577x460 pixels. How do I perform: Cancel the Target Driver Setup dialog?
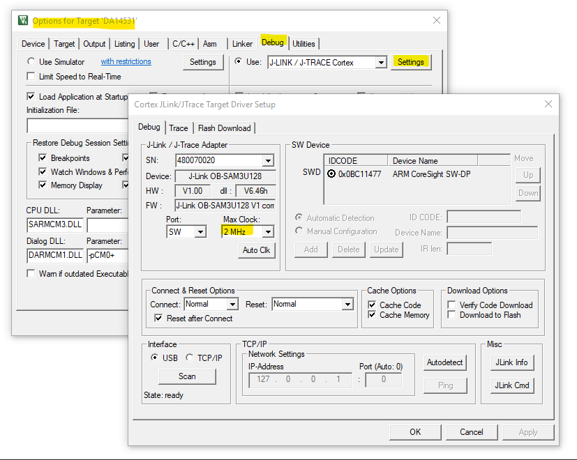[472, 431]
